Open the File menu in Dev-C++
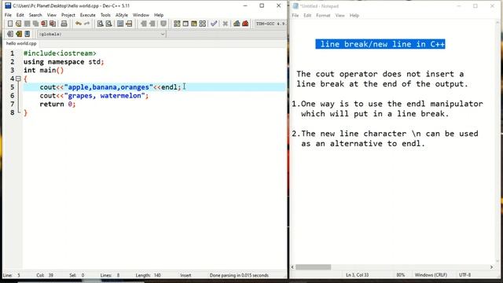Viewport: 503px width, 283px height. pos(8,15)
